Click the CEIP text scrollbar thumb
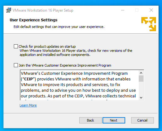The image size is (162, 131). (x=141, y=79)
